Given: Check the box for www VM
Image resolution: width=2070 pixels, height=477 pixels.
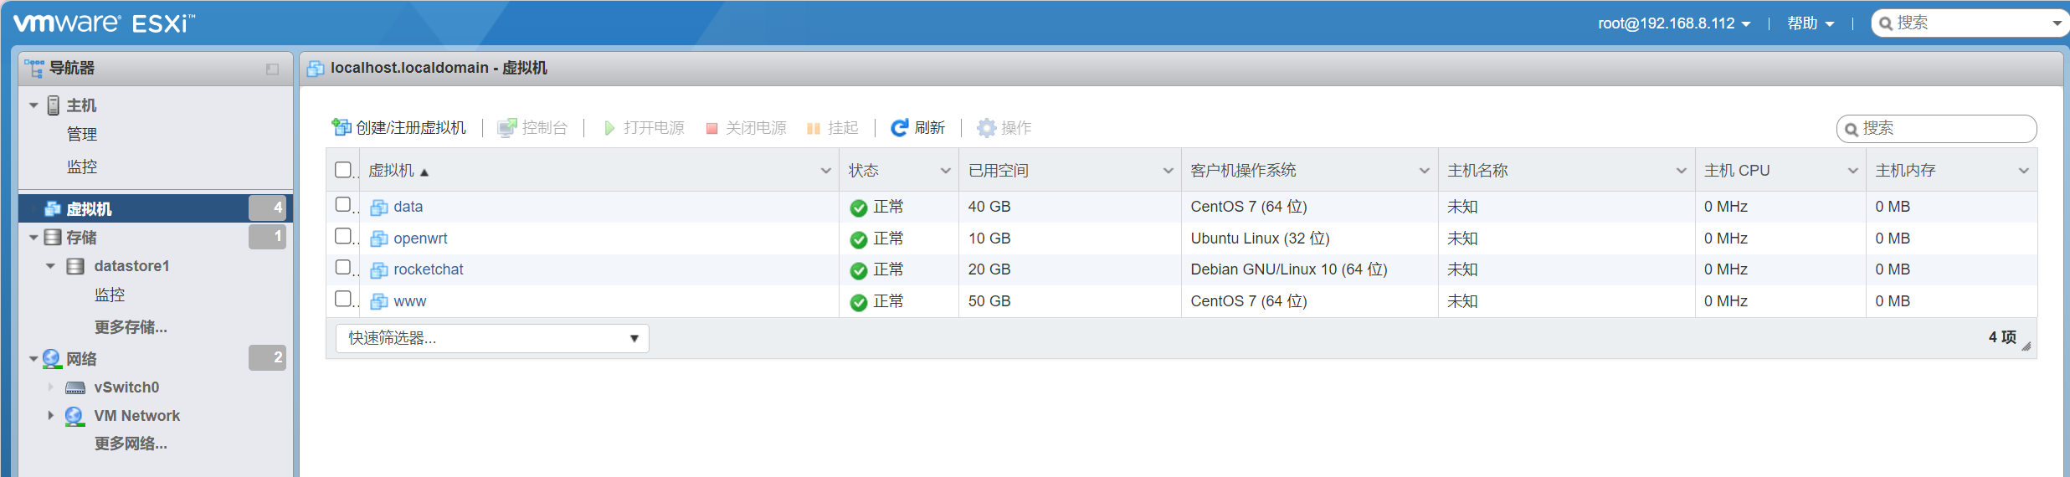Looking at the screenshot, I should (x=342, y=299).
